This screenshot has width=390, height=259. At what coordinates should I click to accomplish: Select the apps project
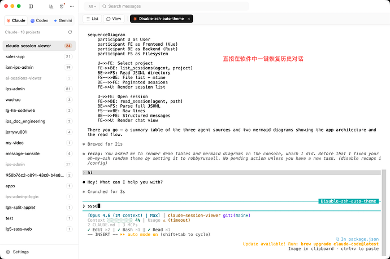[39, 186]
